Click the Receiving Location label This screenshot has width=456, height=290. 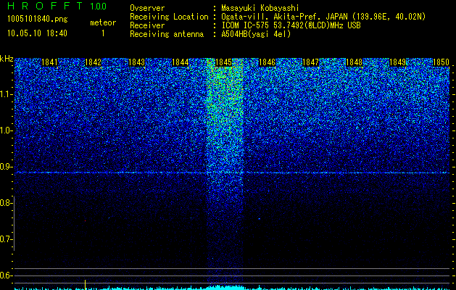click(169, 17)
